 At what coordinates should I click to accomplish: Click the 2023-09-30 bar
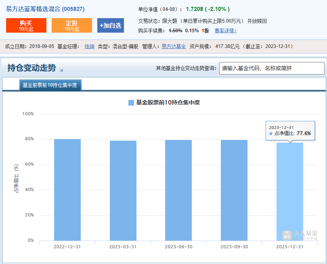click(234, 190)
